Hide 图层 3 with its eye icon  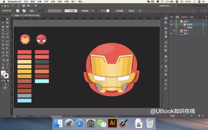click(x=171, y=21)
